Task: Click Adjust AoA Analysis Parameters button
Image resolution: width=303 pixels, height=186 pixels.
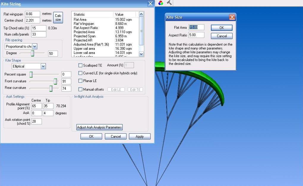Action: 100,127
